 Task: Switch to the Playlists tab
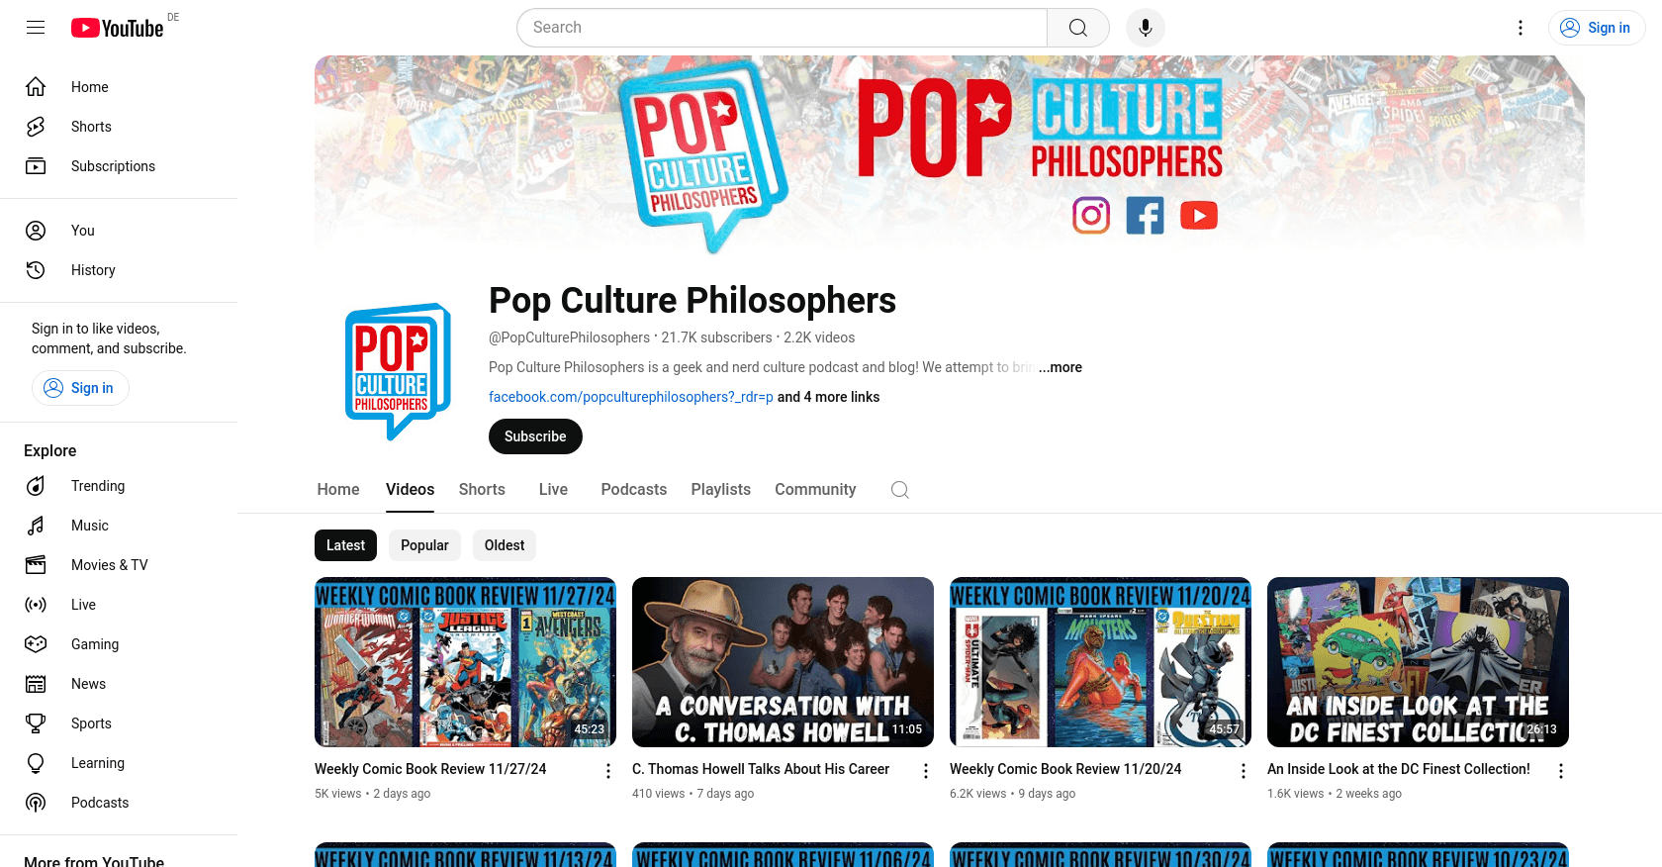click(x=720, y=490)
